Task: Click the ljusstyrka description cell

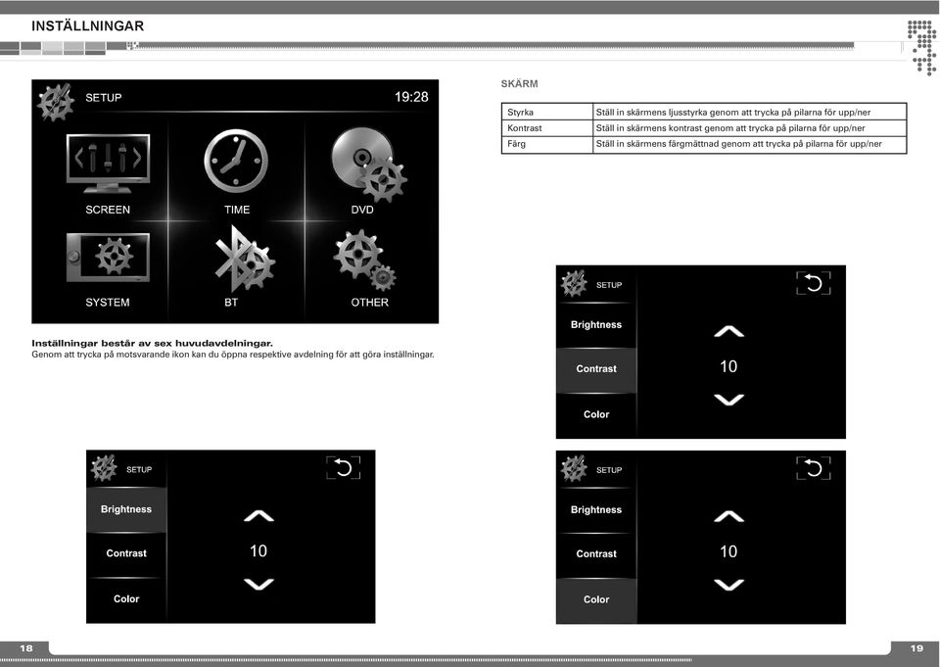Action: pos(749,113)
